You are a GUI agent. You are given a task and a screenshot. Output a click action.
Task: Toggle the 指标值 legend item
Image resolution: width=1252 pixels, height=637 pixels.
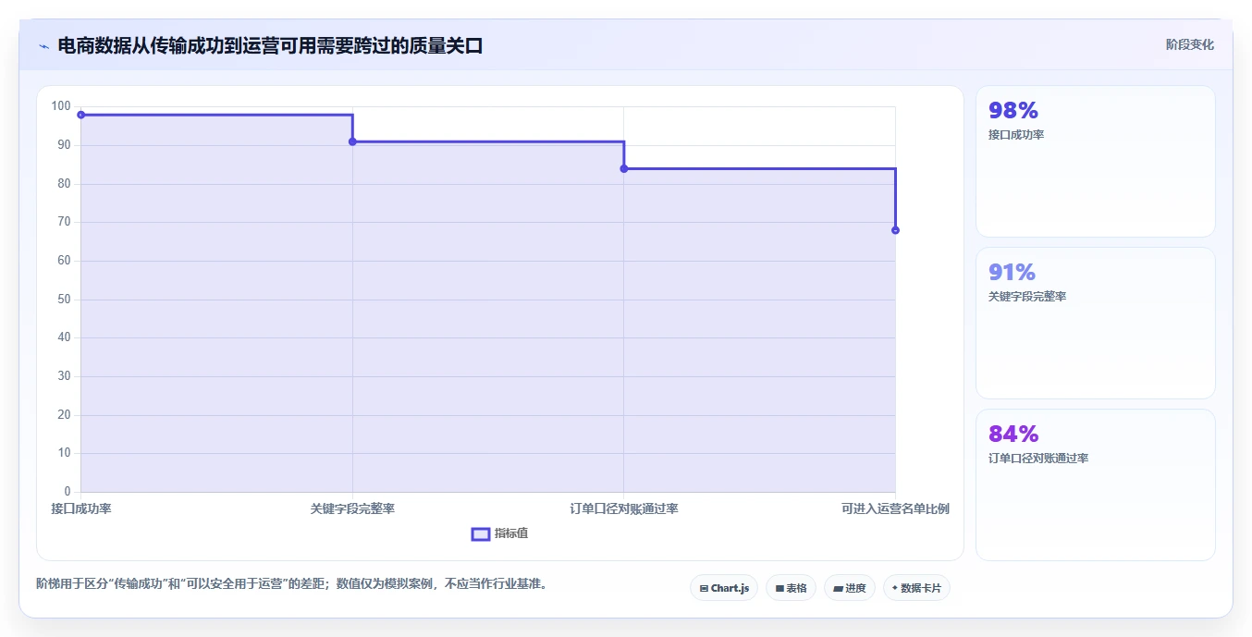[x=500, y=533]
